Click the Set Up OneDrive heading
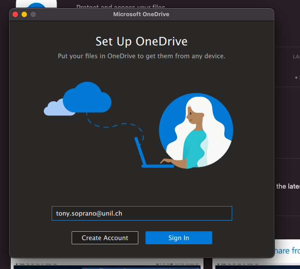 pyautogui.click(x=141, y=42)
